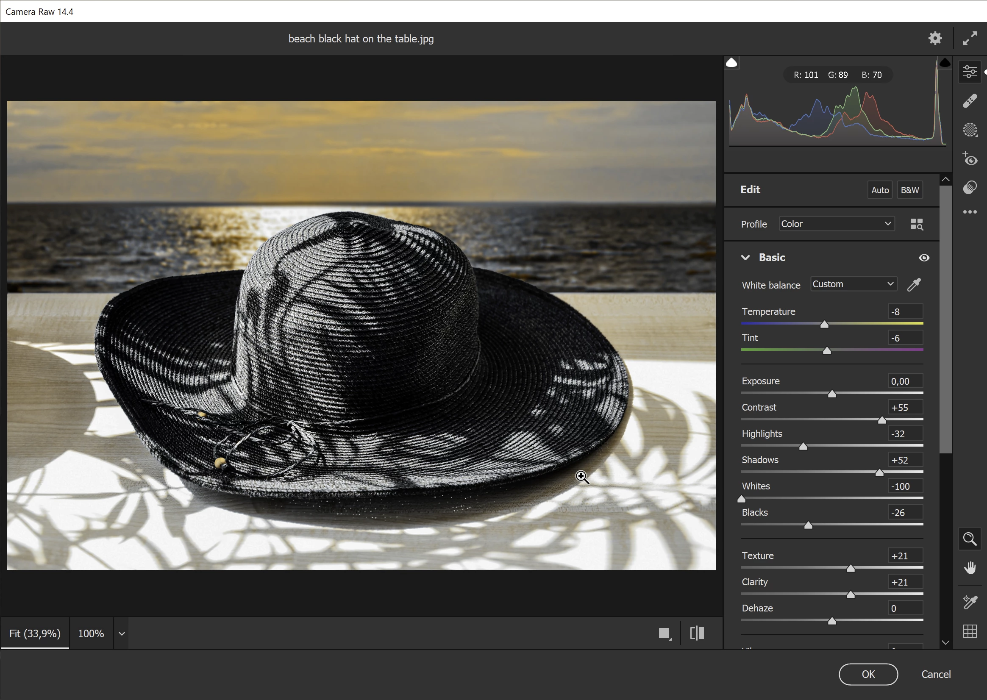Viewport: 987px width, 700px height.
Task: Open White balance Custom dropdown
Action: [853, 284]
